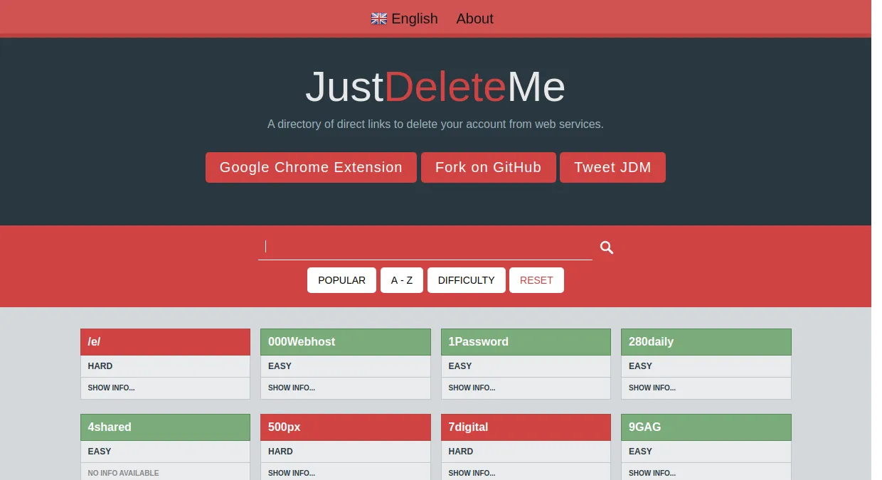Sort services by Difficulty
Screen dimensions: 882x480
click(x=466, y=280)
